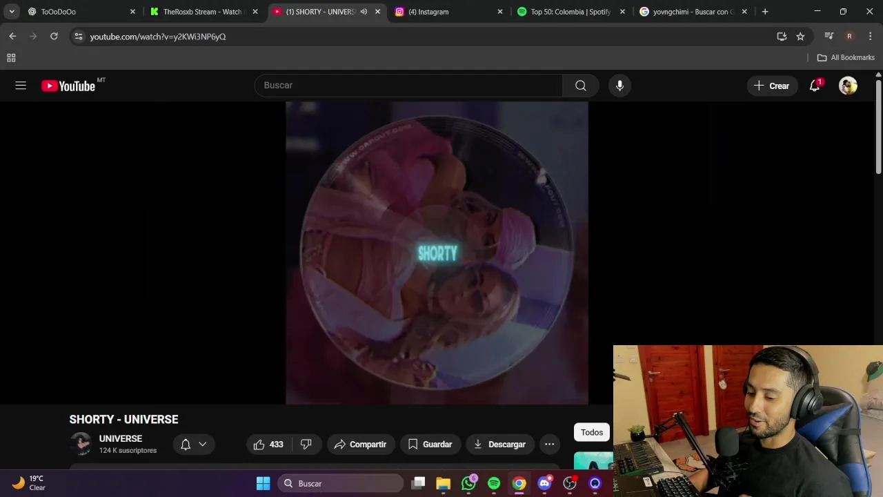This screenshot has height=497, width=883.
Task: Switch to yovngchimi Google search tab
Action: point(693,12)
